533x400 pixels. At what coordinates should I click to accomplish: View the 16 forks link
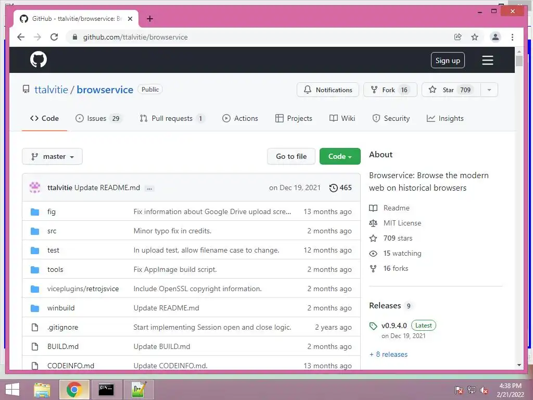click(x=396, y=268)
